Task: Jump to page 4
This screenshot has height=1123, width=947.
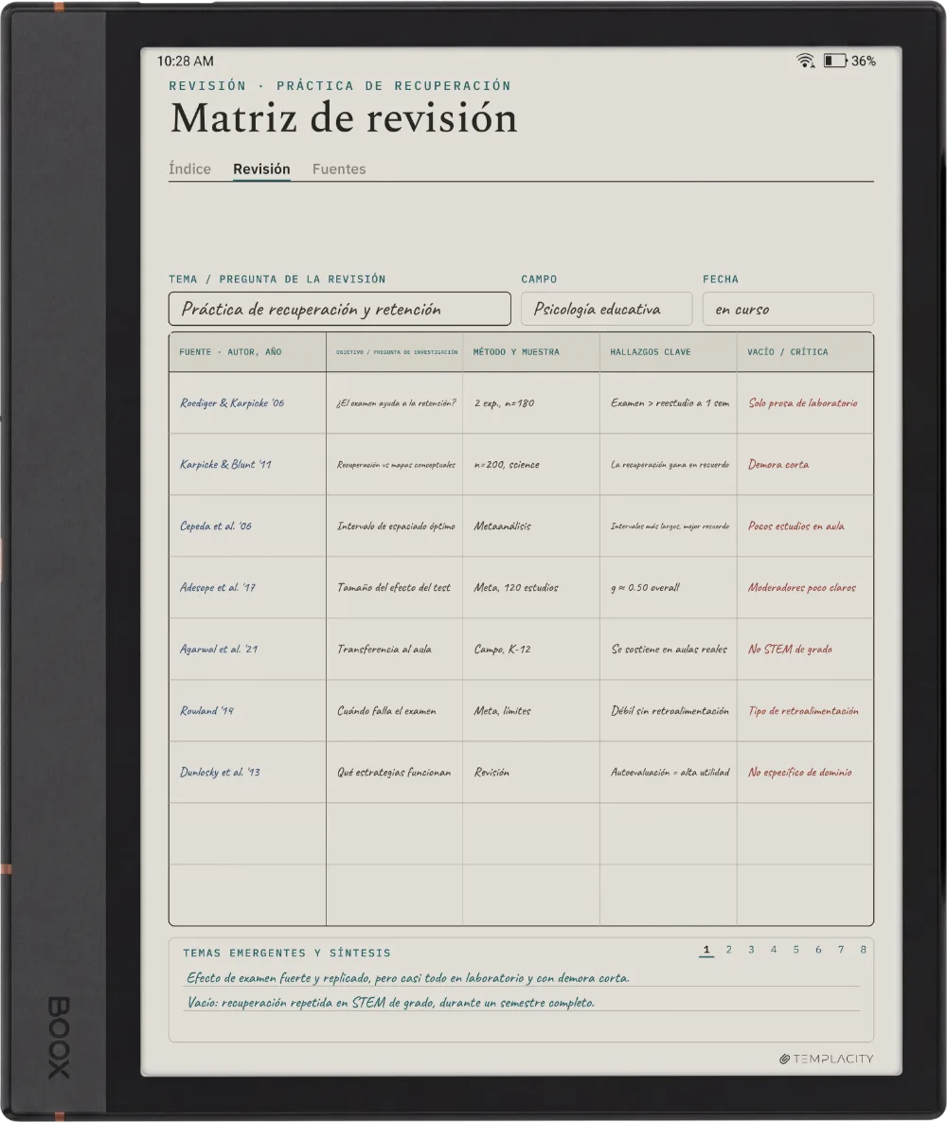Action: coord(774,950)
